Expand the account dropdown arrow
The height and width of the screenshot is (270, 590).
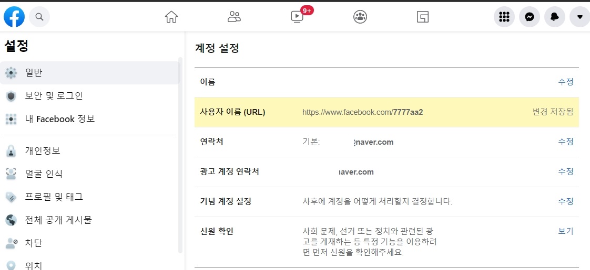579,17
